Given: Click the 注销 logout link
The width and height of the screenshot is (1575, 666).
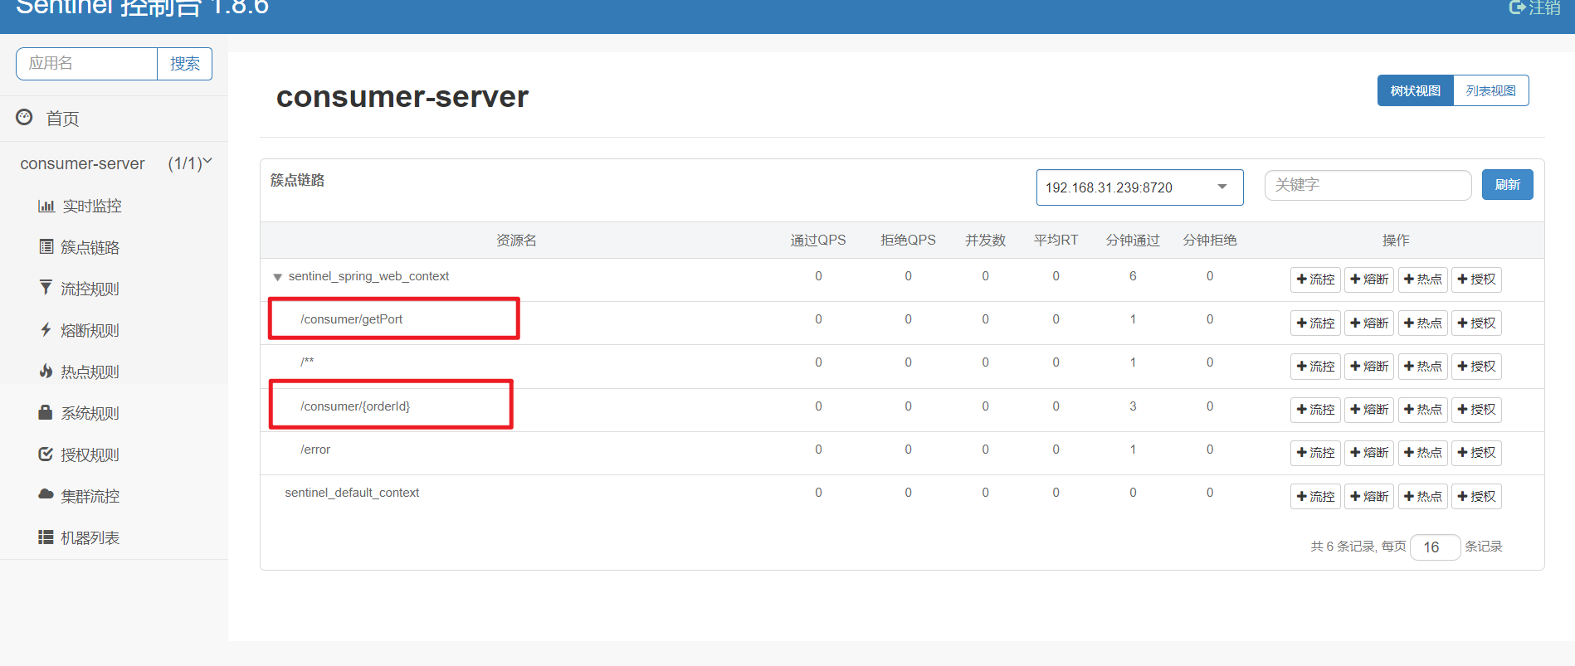Looking at the screenshot, I should 1534,7.
